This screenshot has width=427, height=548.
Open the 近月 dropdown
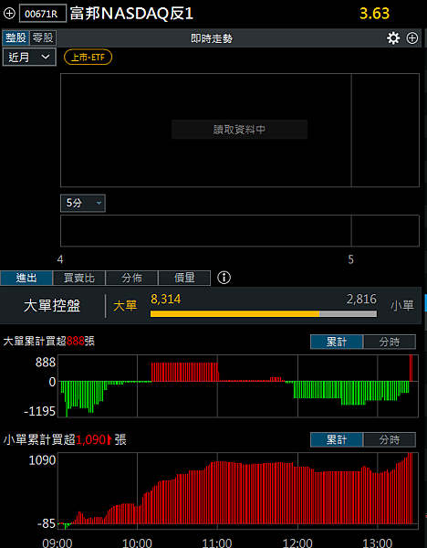tap(29, 57)
